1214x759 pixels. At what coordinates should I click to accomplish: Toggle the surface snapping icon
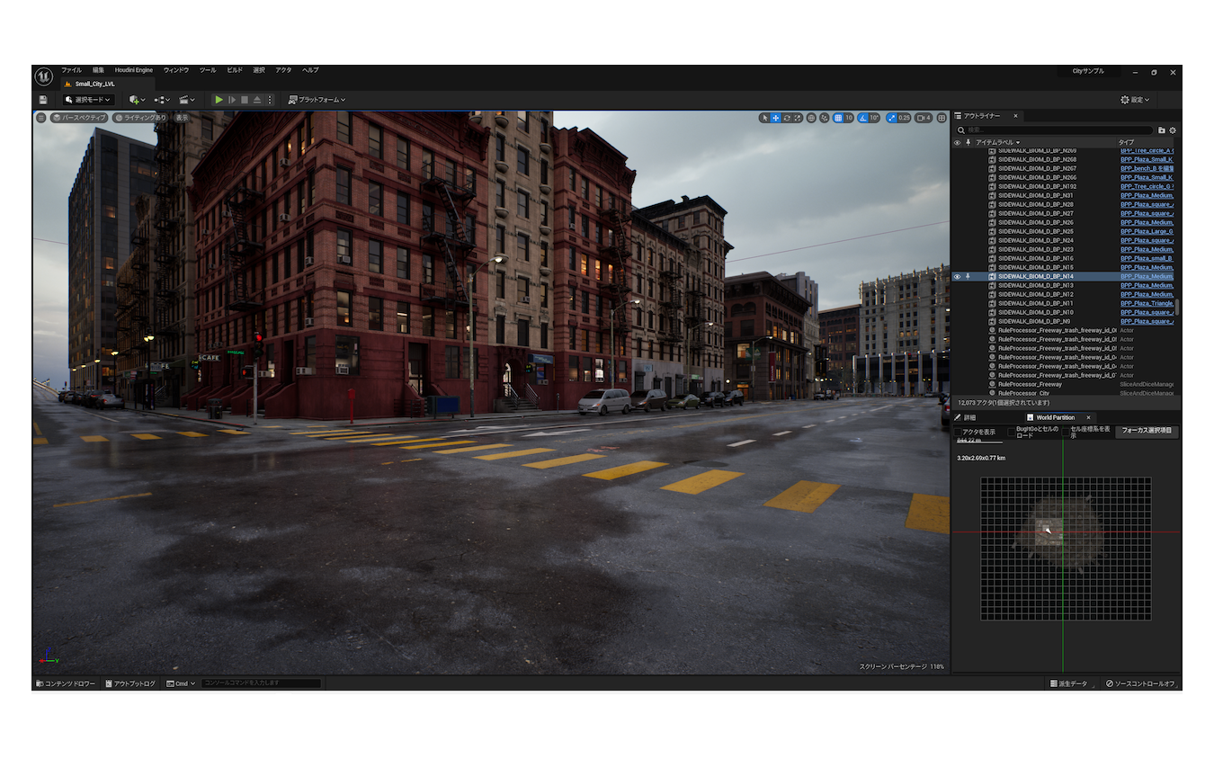825,118
